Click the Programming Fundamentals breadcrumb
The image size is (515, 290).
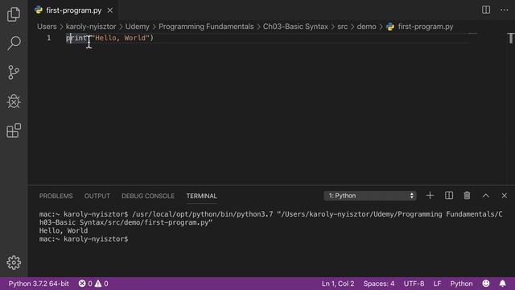(x=206, y=27)
